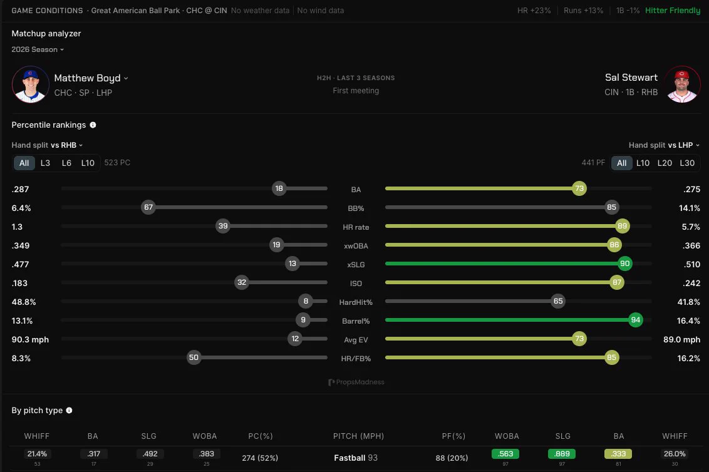Click Matthew Boyd's player headshot
This screenshot has width=709, height=472.
30,85
